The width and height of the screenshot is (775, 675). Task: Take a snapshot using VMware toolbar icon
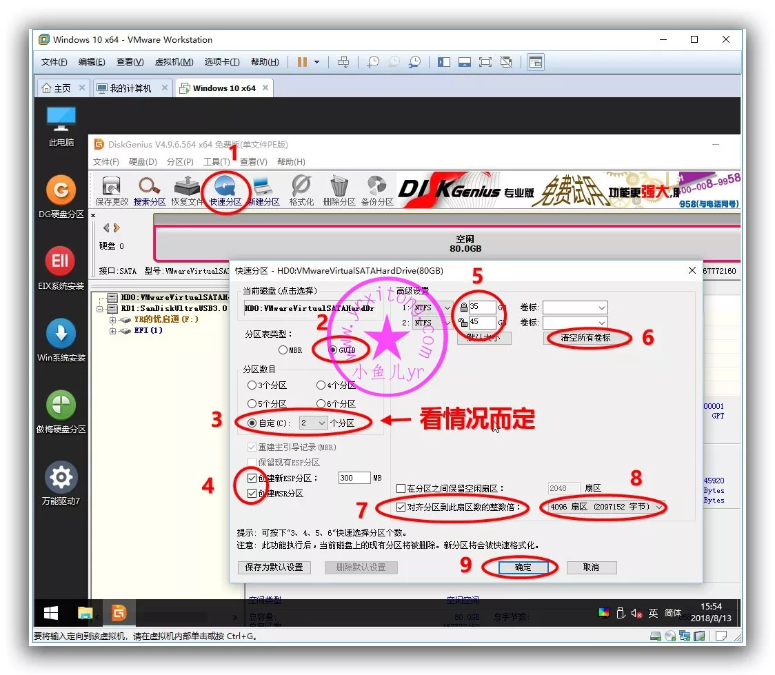(x=373, y=62)
